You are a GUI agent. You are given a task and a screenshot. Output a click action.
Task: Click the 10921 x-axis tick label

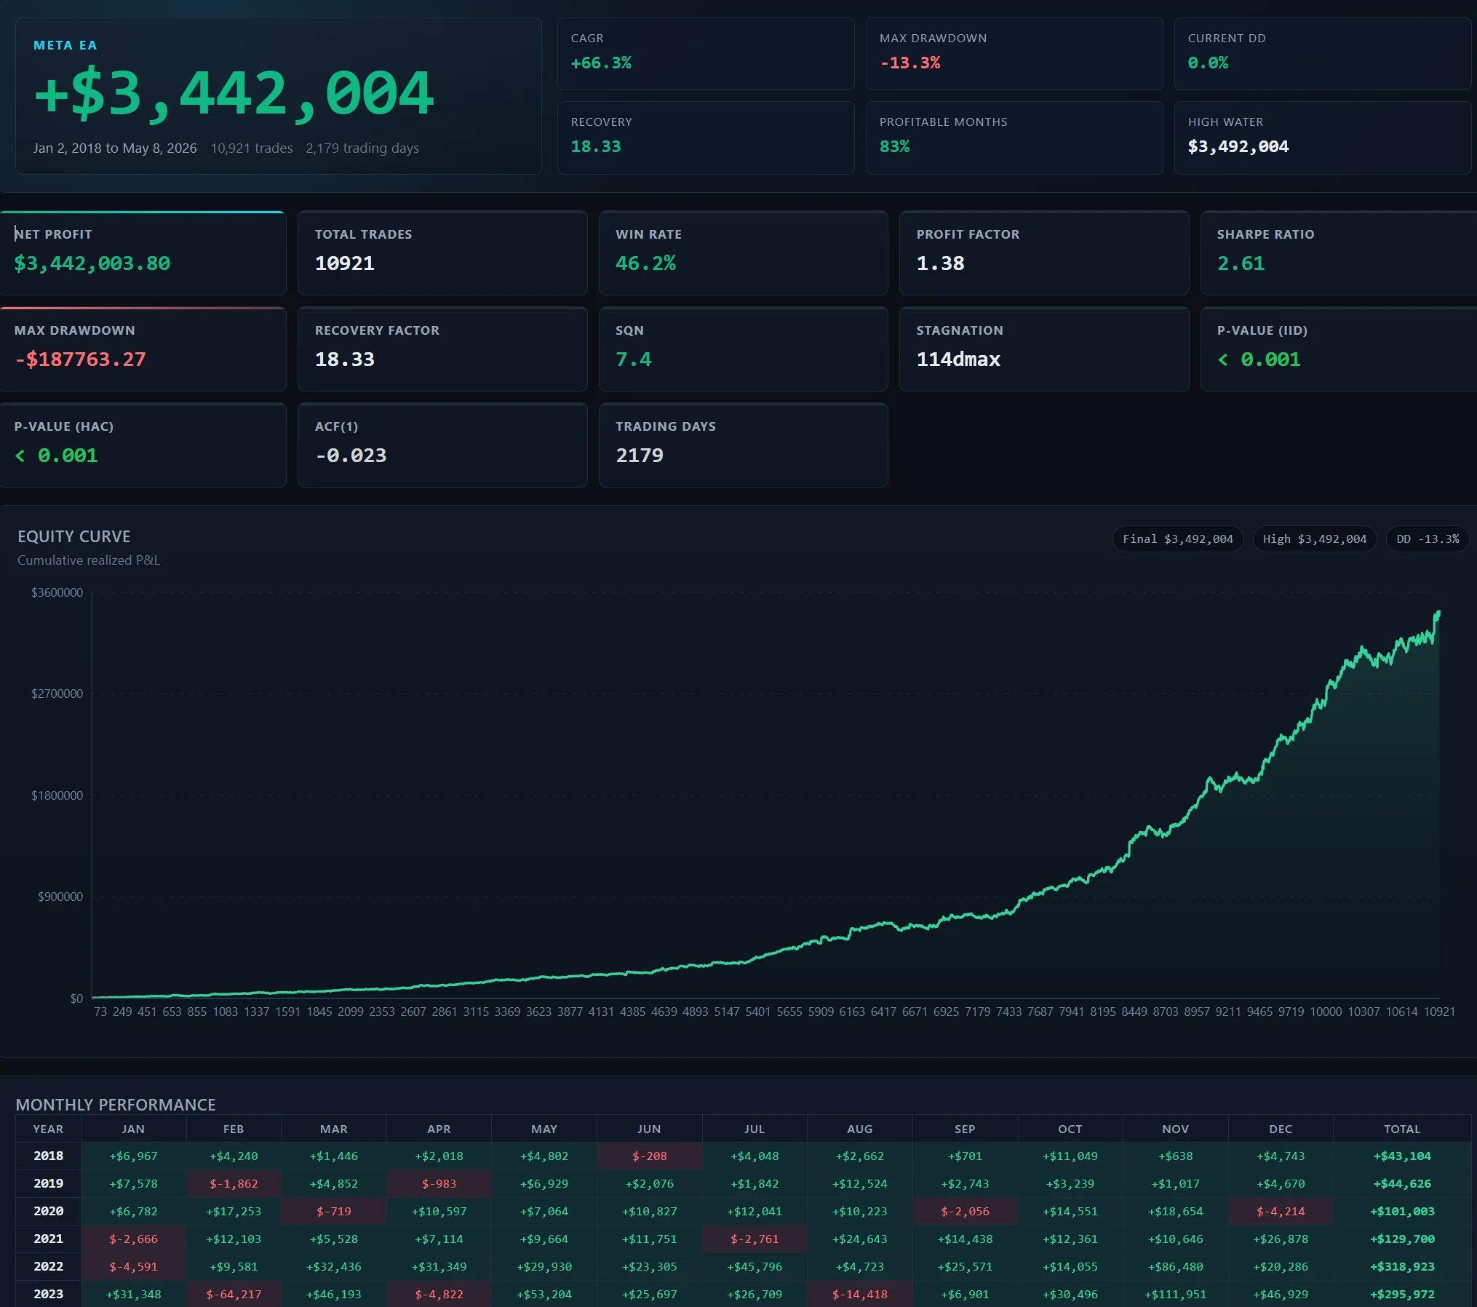(x=1439, y=1012)
